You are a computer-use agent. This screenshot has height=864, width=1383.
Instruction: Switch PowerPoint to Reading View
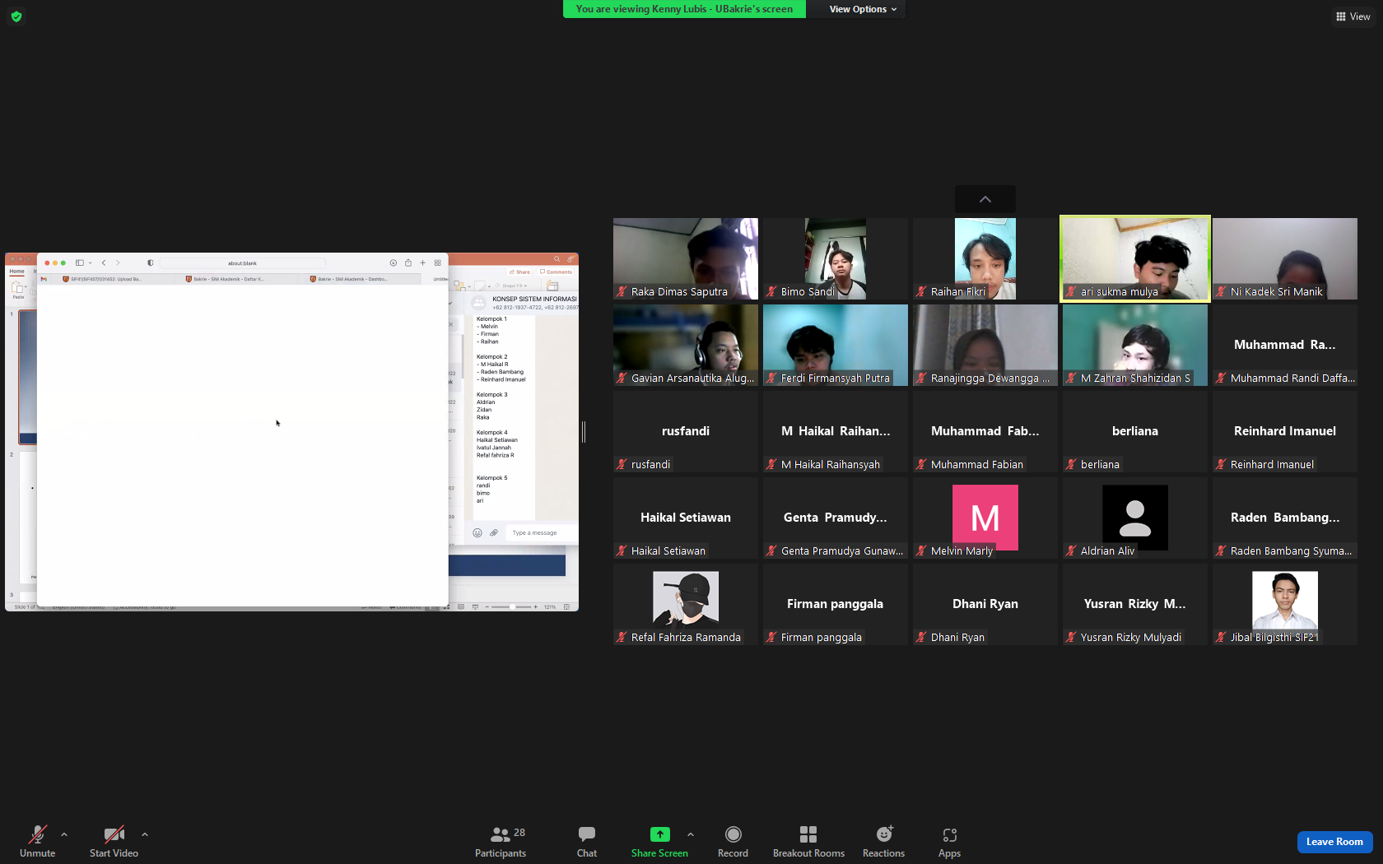coord(461,607)
